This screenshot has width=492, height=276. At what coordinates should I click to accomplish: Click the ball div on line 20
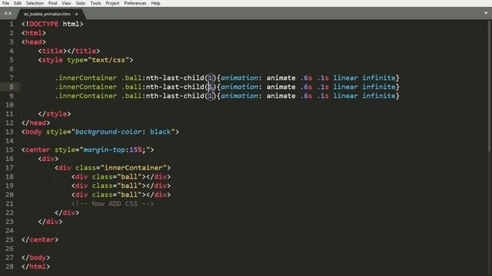(x=121, y=195)
